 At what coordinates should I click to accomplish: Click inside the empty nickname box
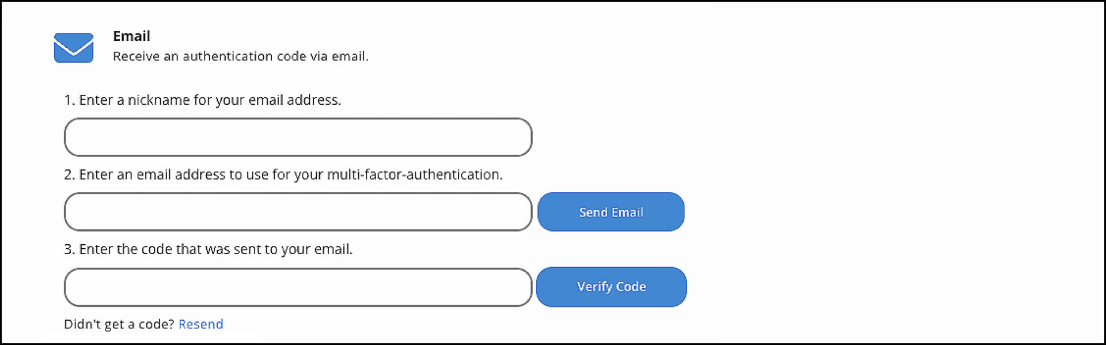pyautogui.click(x=297, y=137)
